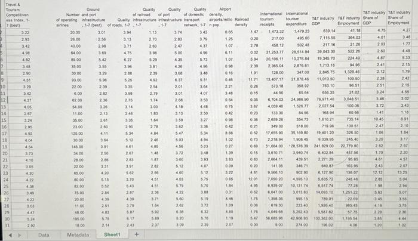Viewport: 418px width, 241px height.
Task: Click the International tourism expenditure header
Action: coord(297,18)
